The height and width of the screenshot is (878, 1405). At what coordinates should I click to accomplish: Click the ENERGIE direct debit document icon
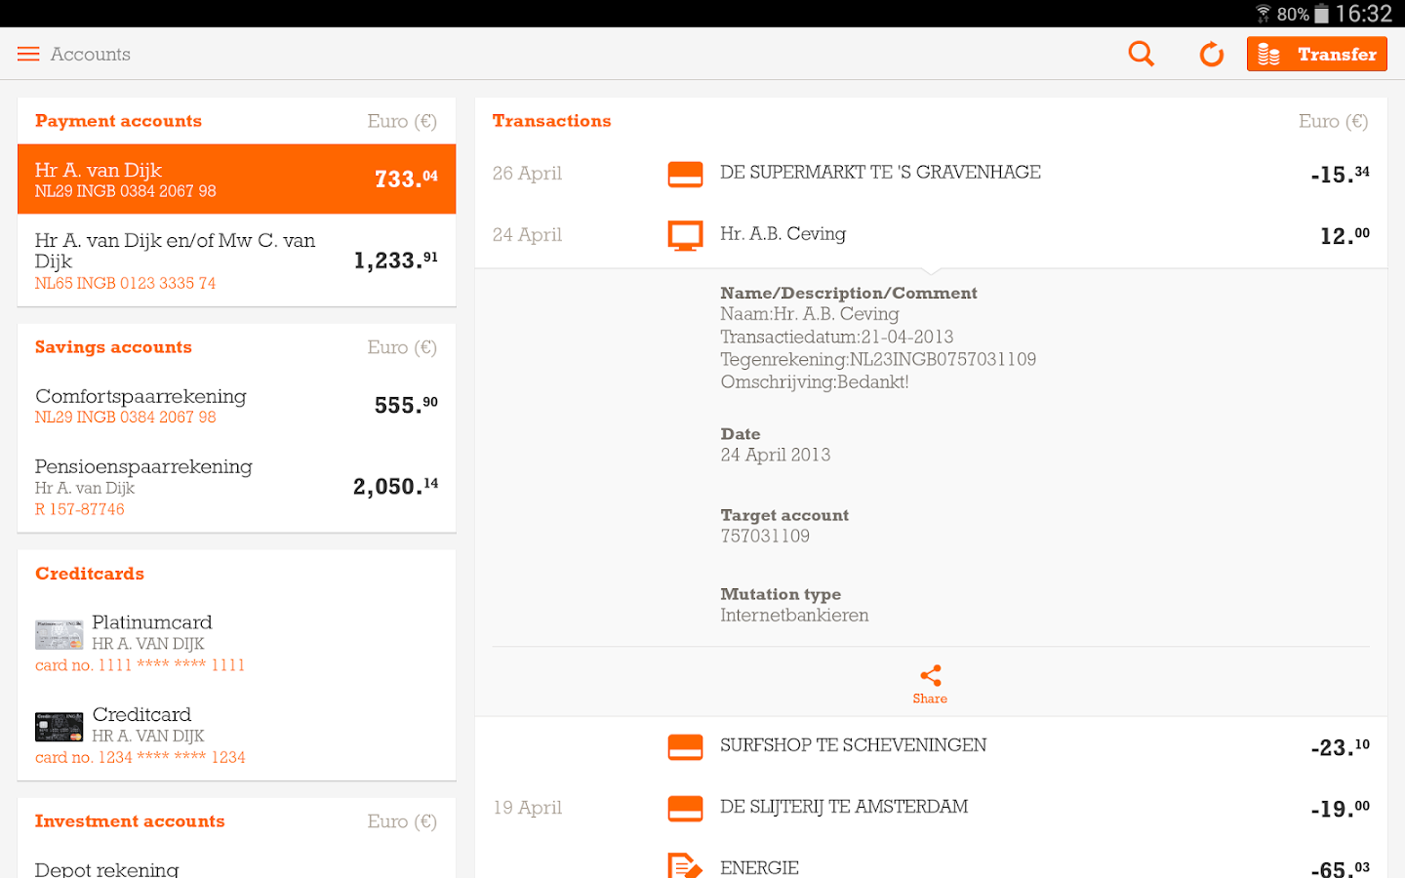pyautogui.click(x=686, y=864)
